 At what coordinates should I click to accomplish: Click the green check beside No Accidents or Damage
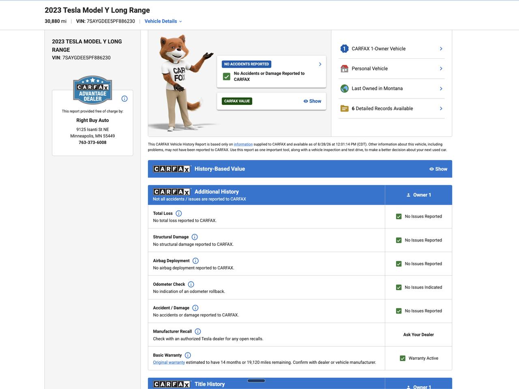pos(227,77)
